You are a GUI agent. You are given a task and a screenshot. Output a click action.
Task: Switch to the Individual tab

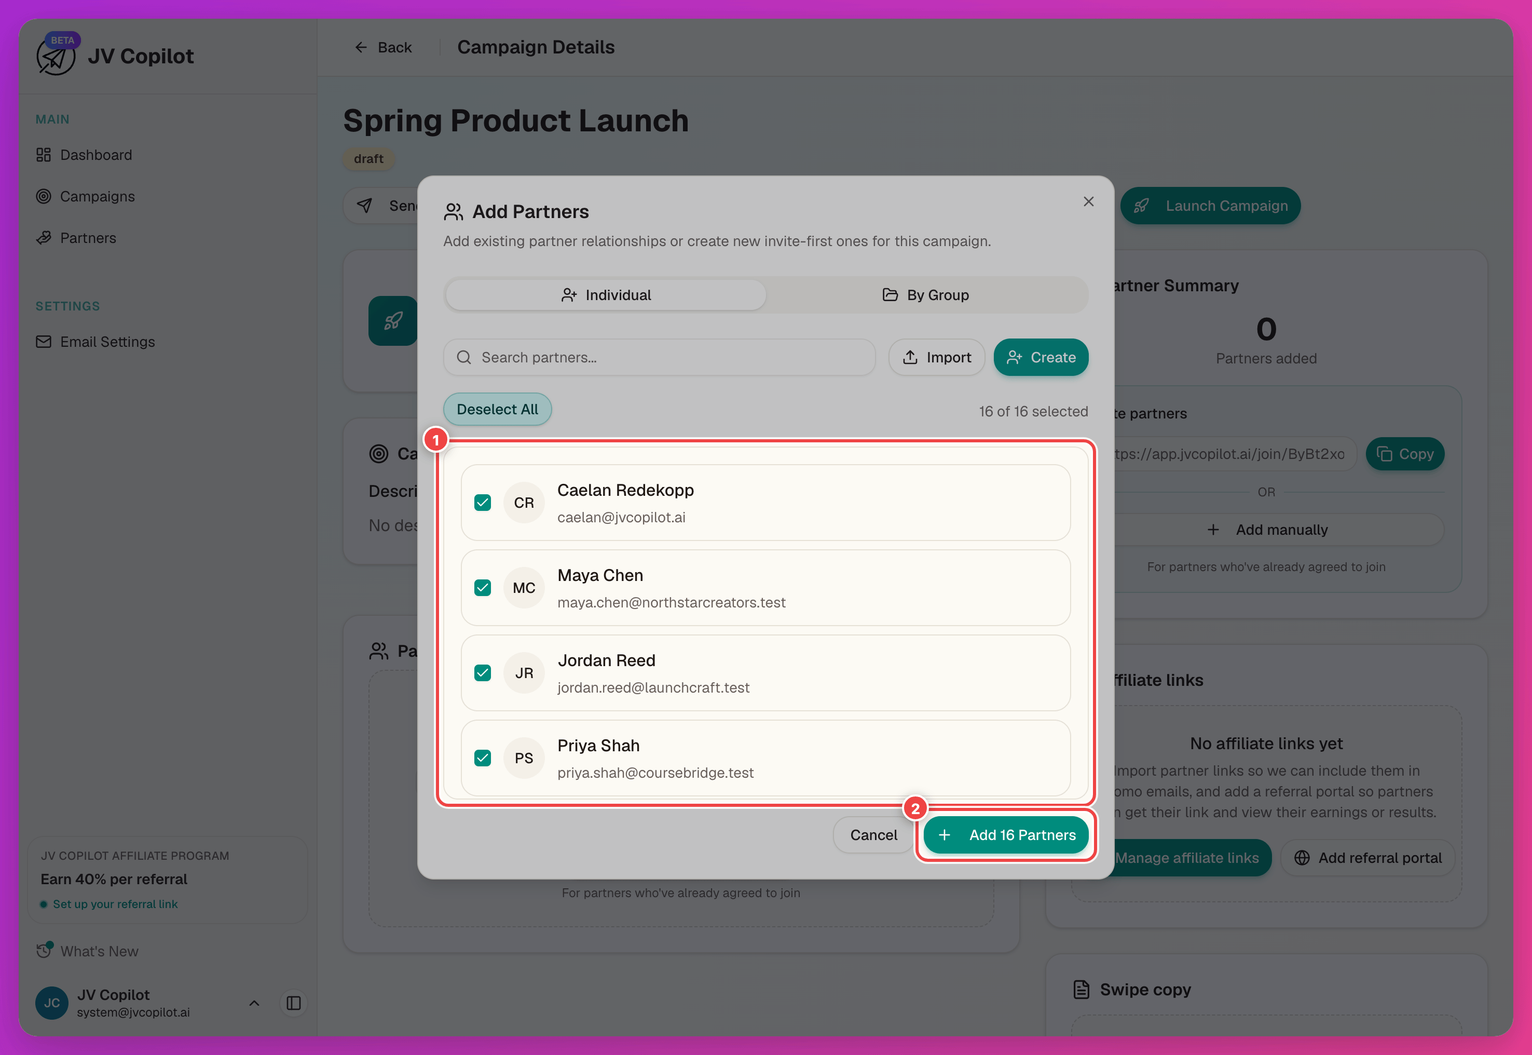[606, 295]
